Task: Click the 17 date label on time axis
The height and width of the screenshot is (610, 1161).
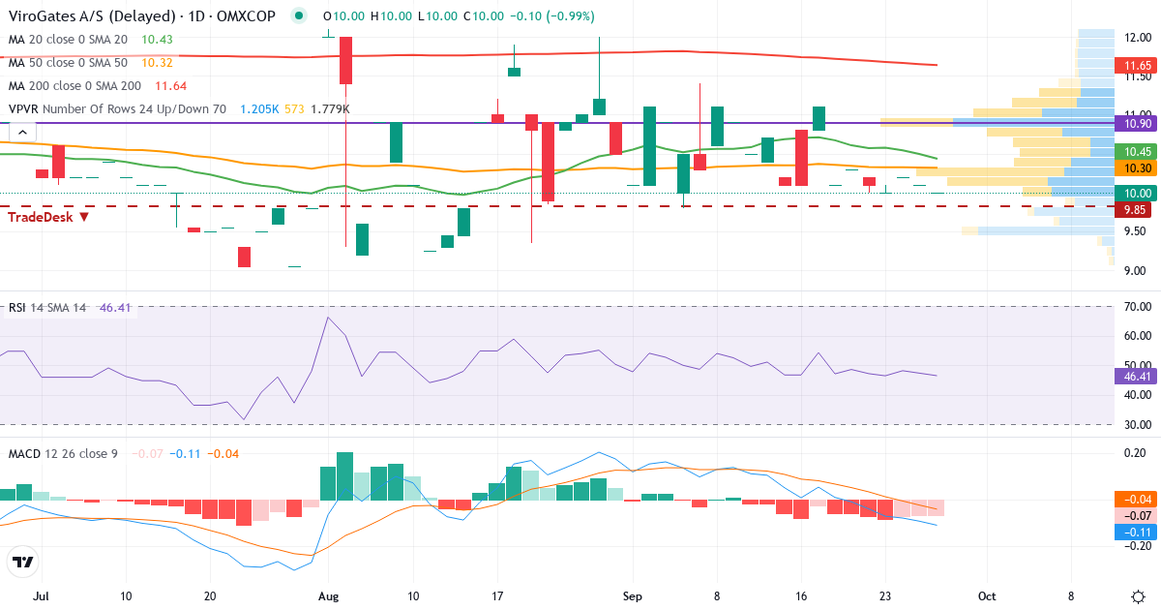Action: (498, 597)
